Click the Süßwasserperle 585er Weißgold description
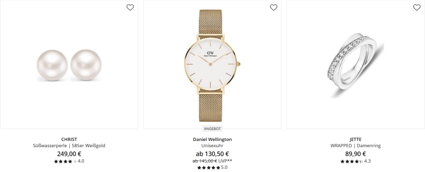Viewport: 425px width, 172px height. (69, 146)
